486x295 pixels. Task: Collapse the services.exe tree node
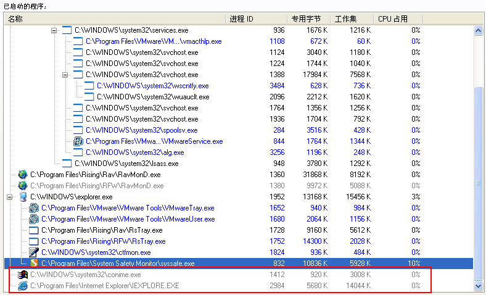pos(54,30)
